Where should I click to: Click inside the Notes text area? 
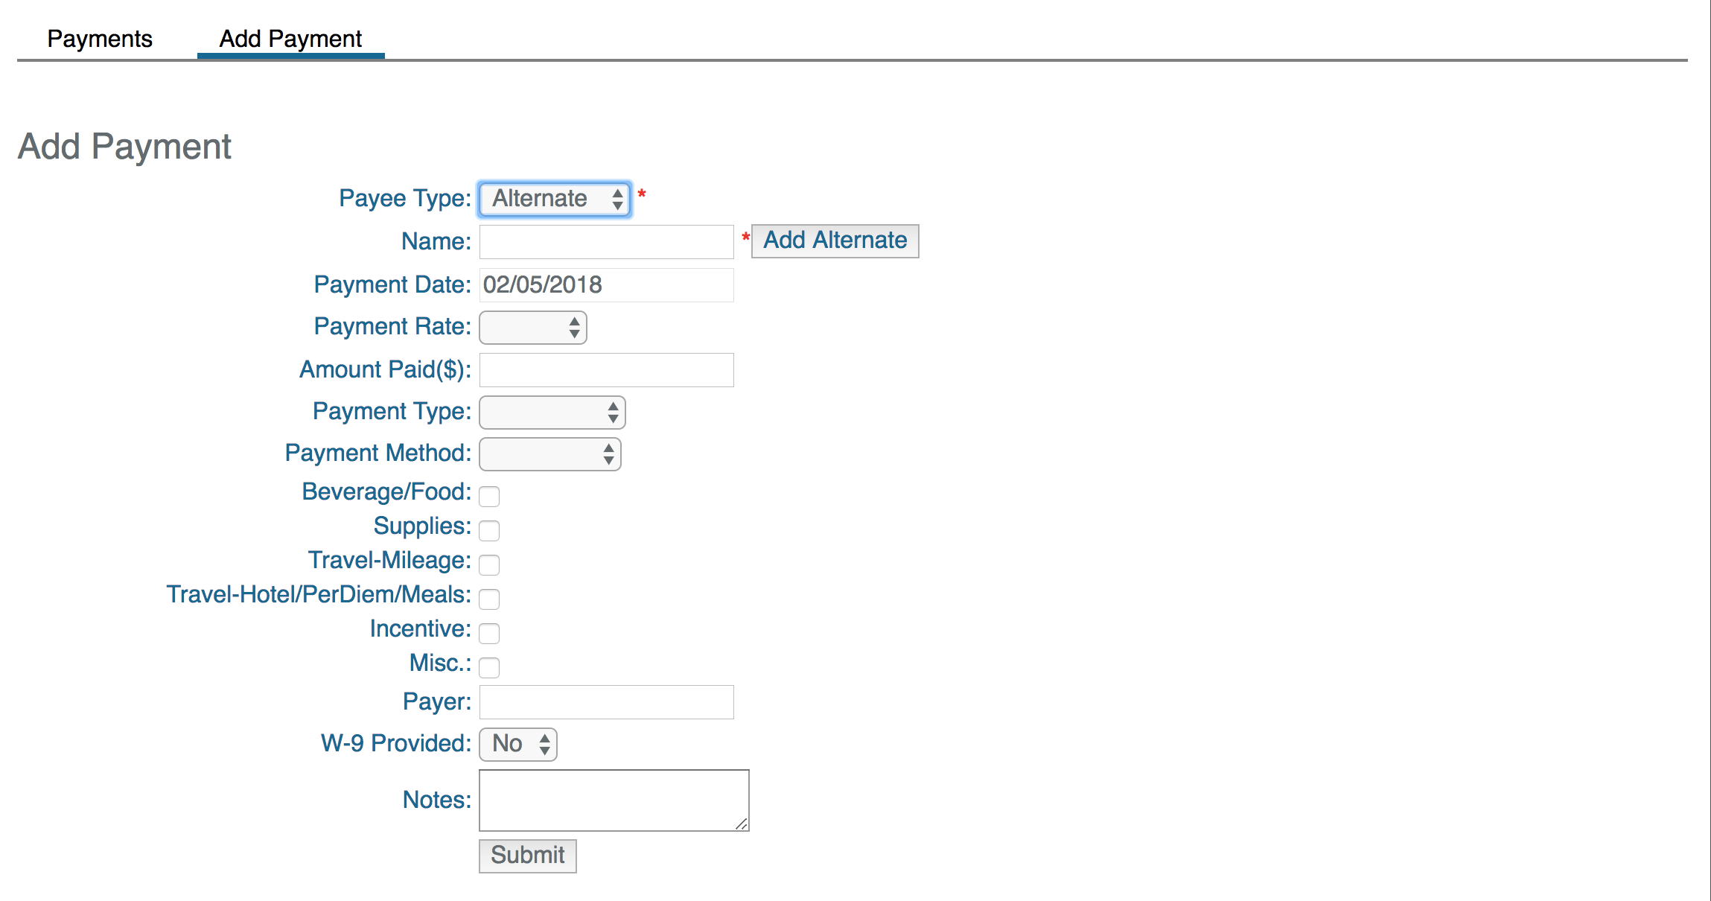click(x=614, y=800)
